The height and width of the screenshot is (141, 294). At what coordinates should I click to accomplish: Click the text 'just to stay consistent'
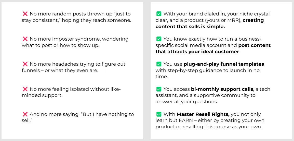(76, 17)
